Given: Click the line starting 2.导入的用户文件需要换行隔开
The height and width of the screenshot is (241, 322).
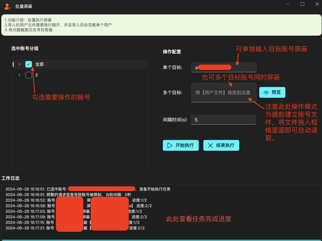Looking at the screenshot, I should (58, 25).
